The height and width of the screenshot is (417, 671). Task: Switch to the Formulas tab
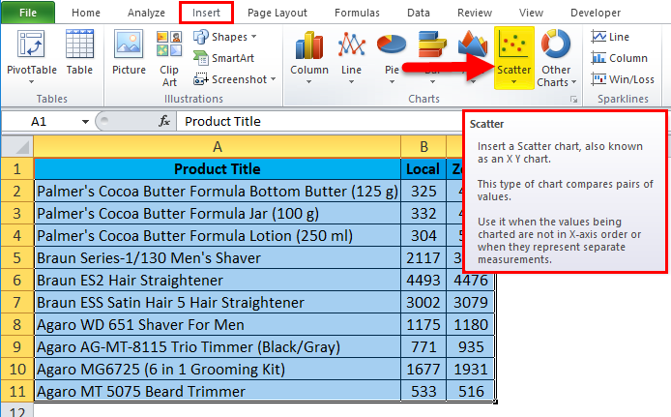tap(357, 13)
